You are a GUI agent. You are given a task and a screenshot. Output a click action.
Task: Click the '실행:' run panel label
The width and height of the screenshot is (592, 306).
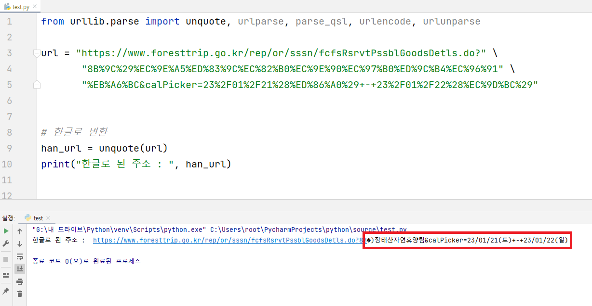9,218
